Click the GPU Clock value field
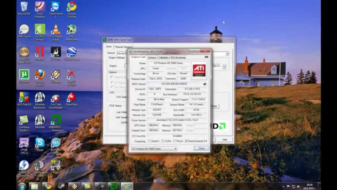This screenshot has width=337, height=190. pyautogui.click(x=153, y=125)
